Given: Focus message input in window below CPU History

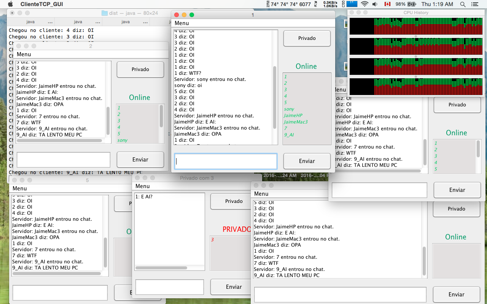Looking at the screenshot, I should point(380,190).
